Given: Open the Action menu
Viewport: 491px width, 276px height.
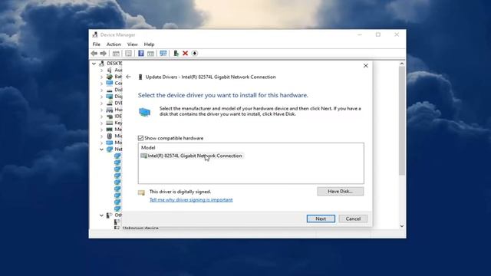Looking at the screenshot, I should tap(114, 44).
